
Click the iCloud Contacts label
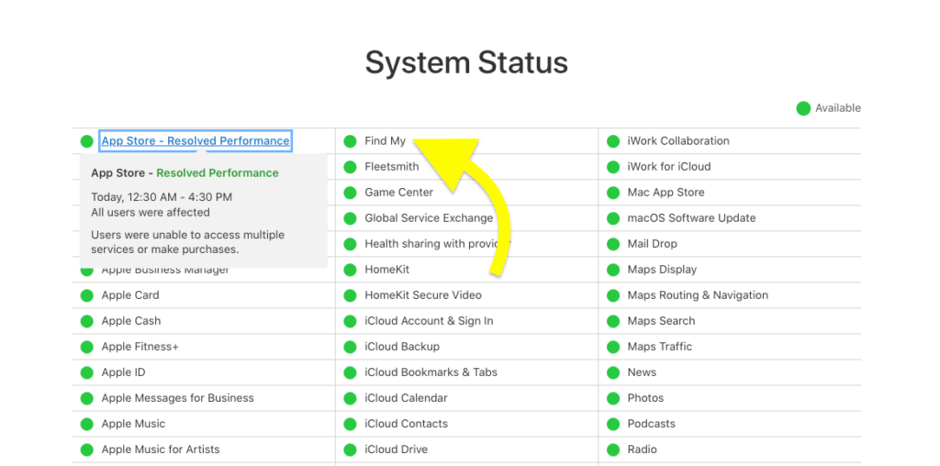[x=406, y=424]
